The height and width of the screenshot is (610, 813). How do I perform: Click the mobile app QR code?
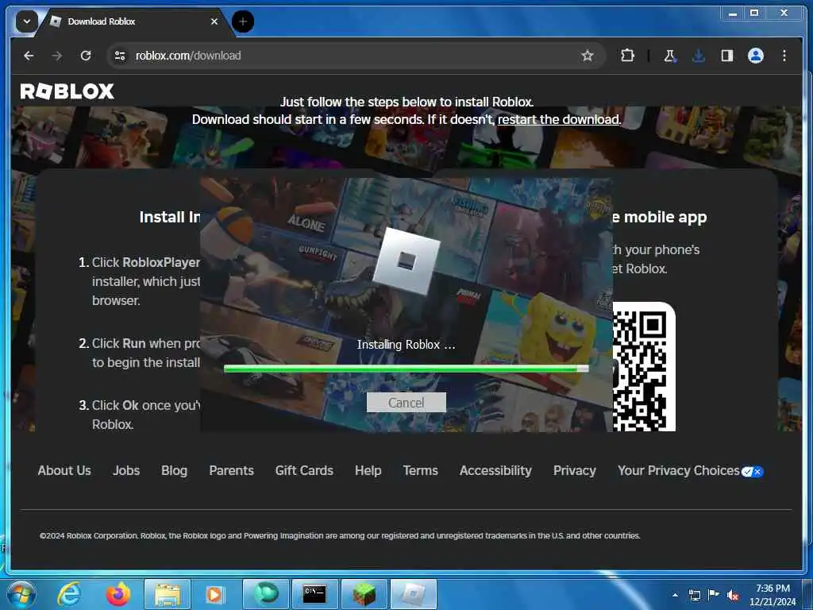point(643,367)
